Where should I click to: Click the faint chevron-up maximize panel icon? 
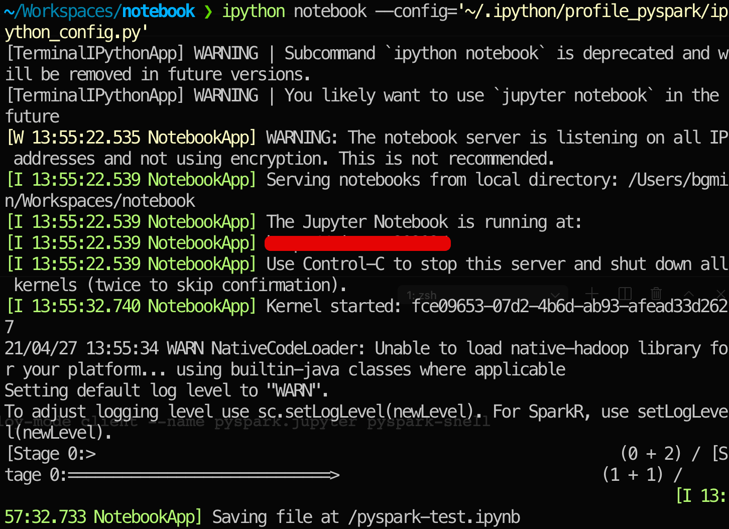(x=689, y=294)
